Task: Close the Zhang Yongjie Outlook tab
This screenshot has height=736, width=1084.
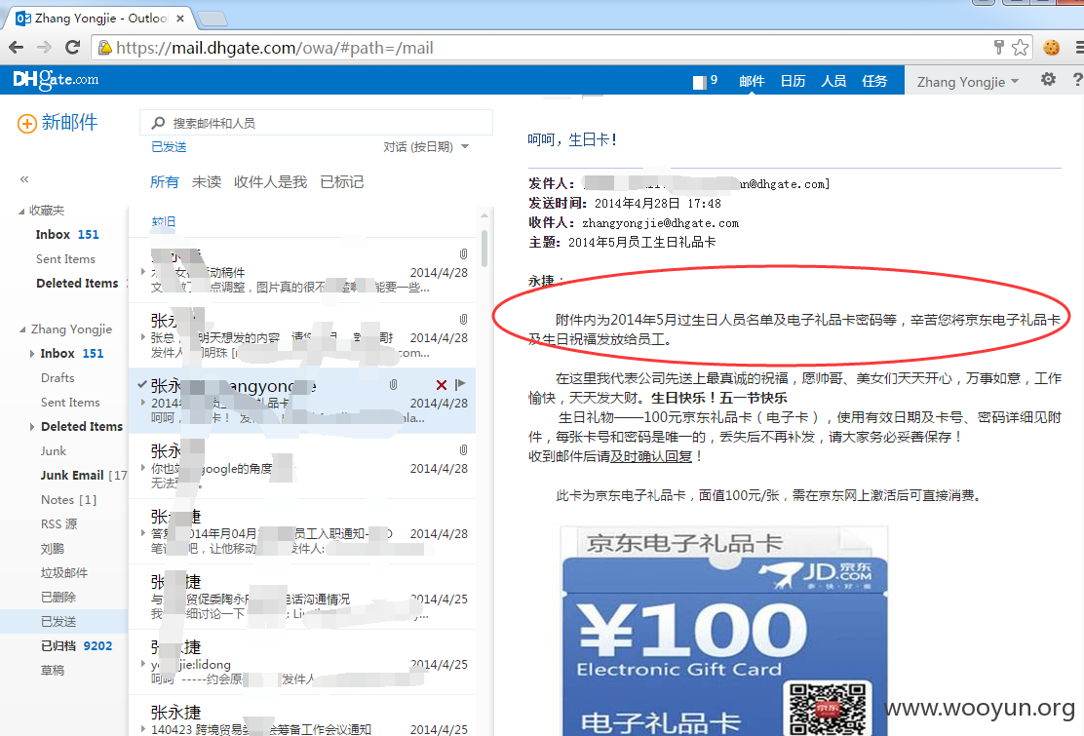Action: coord(180,19)
